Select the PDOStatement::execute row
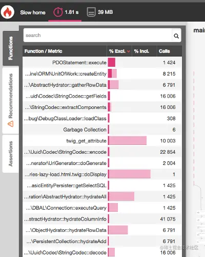The width and height of the screenshot is (205, 257). pyautogui.click(x=102, y=62)
